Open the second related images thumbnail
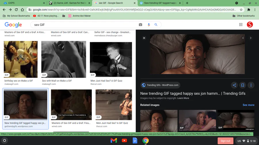Screen dimensions: 259x145 [x=197, y=120]
